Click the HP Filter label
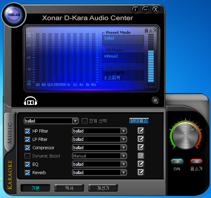The height and width of the screenshot is (198, 211). (40, 131)
